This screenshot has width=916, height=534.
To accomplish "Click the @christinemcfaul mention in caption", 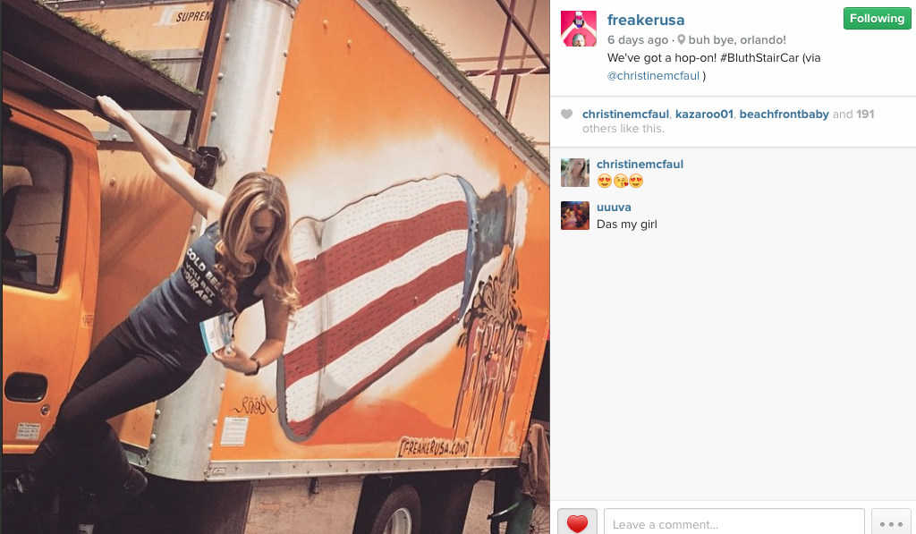I will pos(653,76).
